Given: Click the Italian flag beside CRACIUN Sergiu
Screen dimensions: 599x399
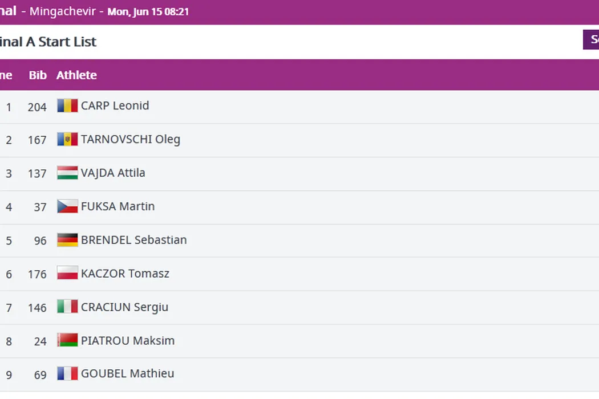Looking at the screenshot, I should 67,307.
